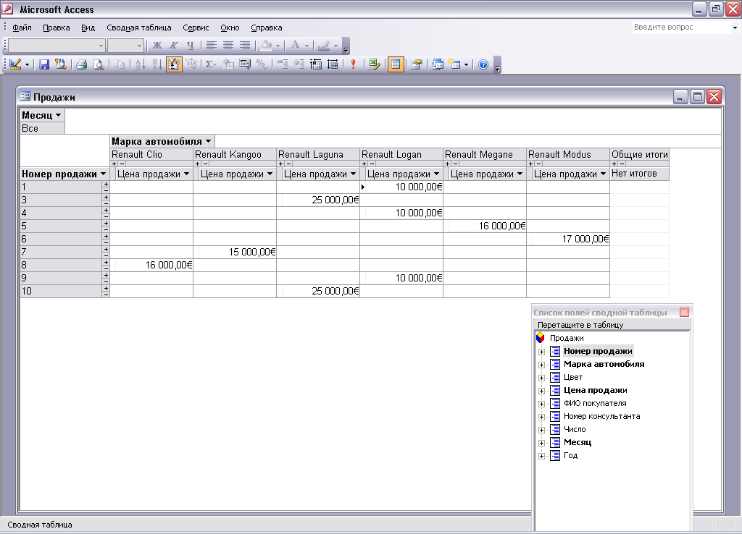The height and width of the screenshot is (534, 742).
Task: Toggle Center text alignment
Action: click(x=228, y=46)
